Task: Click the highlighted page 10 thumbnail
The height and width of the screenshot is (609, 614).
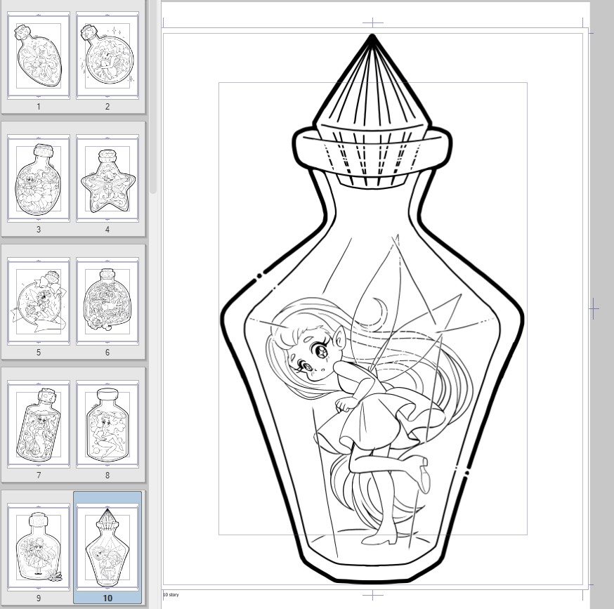Action: point(107,548)
